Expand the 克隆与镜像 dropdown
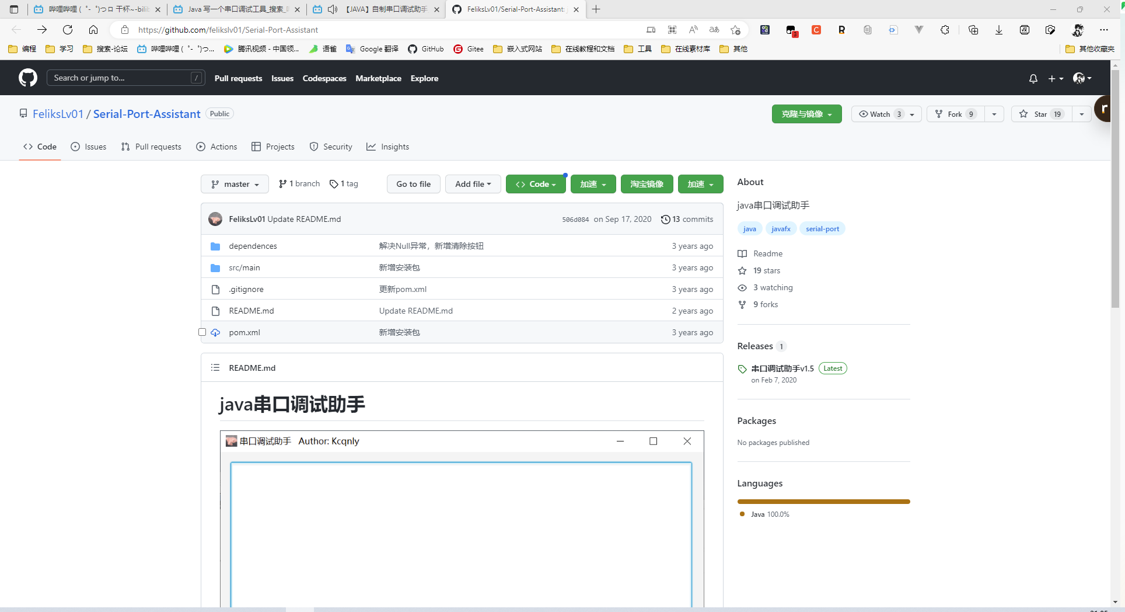This screenshot has height=612, width=1125. tap(806, 114)
